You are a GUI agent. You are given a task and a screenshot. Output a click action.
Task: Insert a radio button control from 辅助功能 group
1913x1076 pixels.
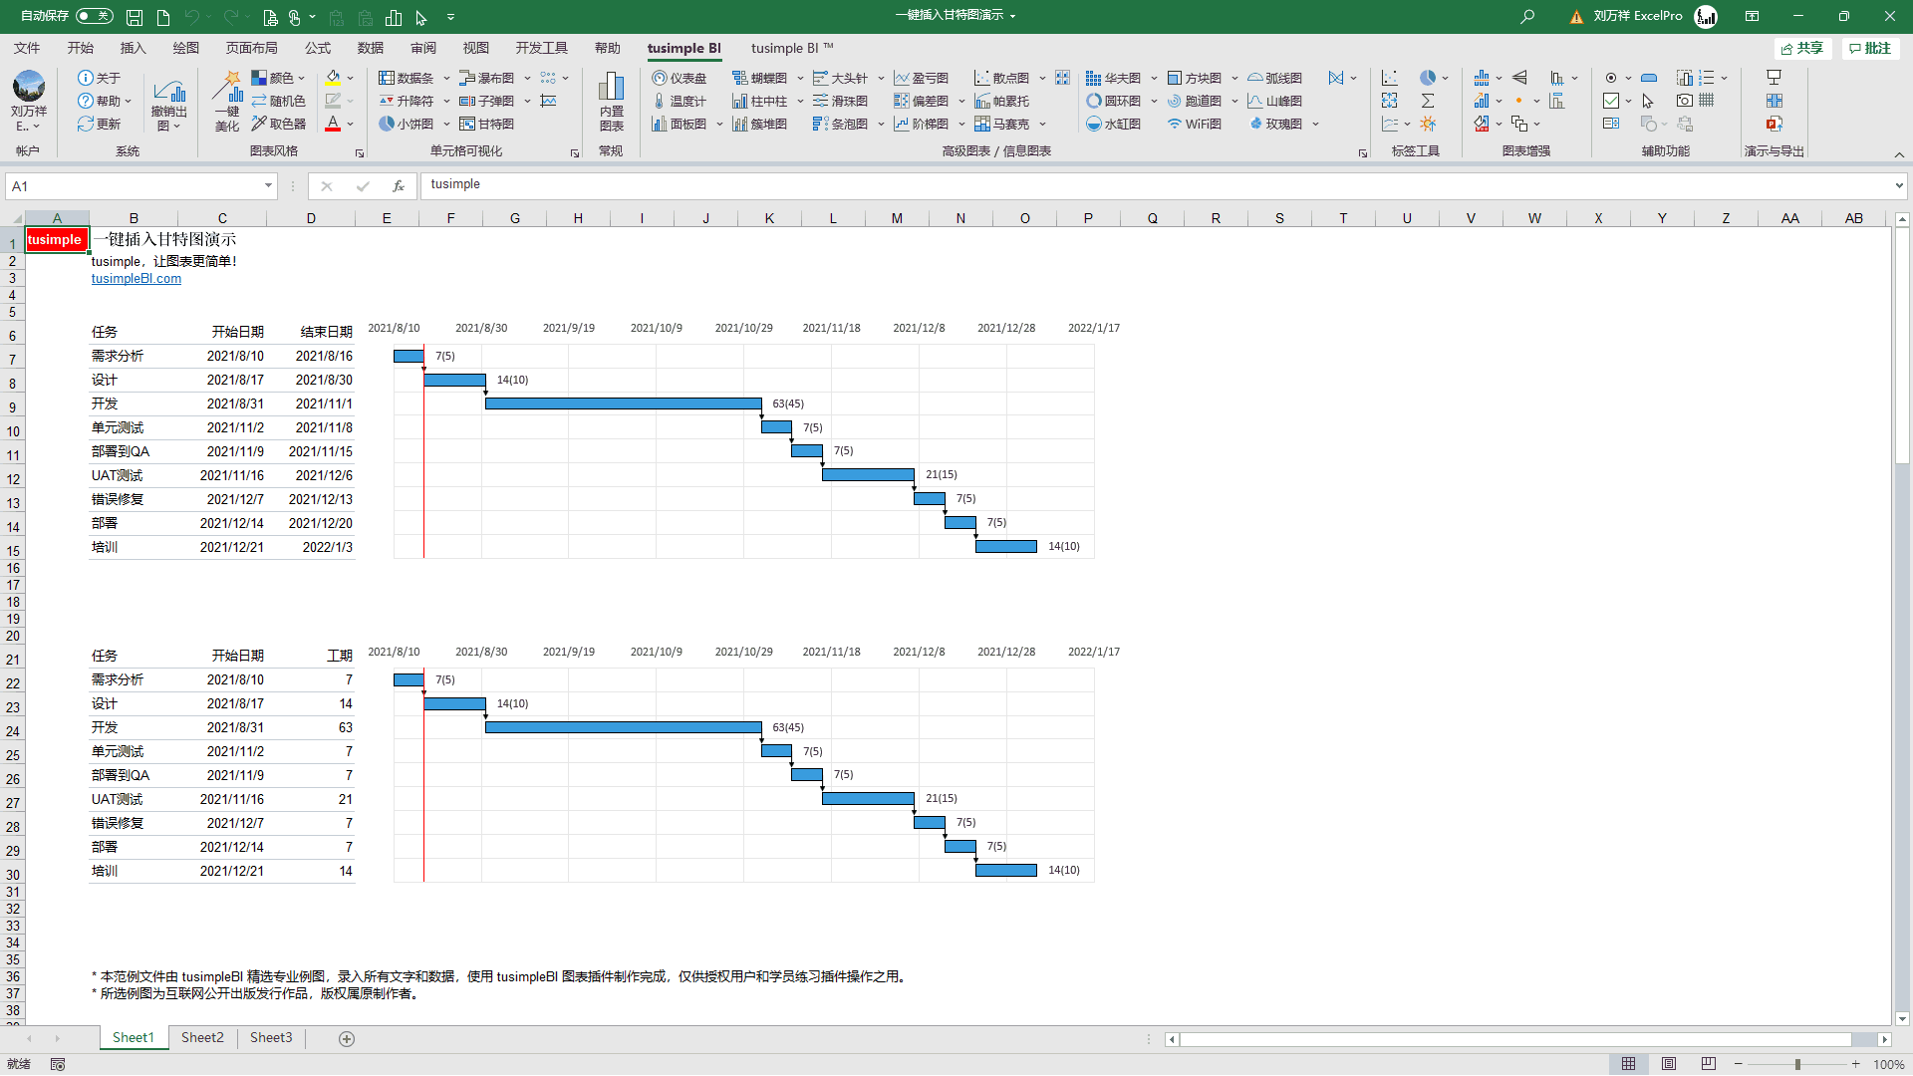(1609, 77)
